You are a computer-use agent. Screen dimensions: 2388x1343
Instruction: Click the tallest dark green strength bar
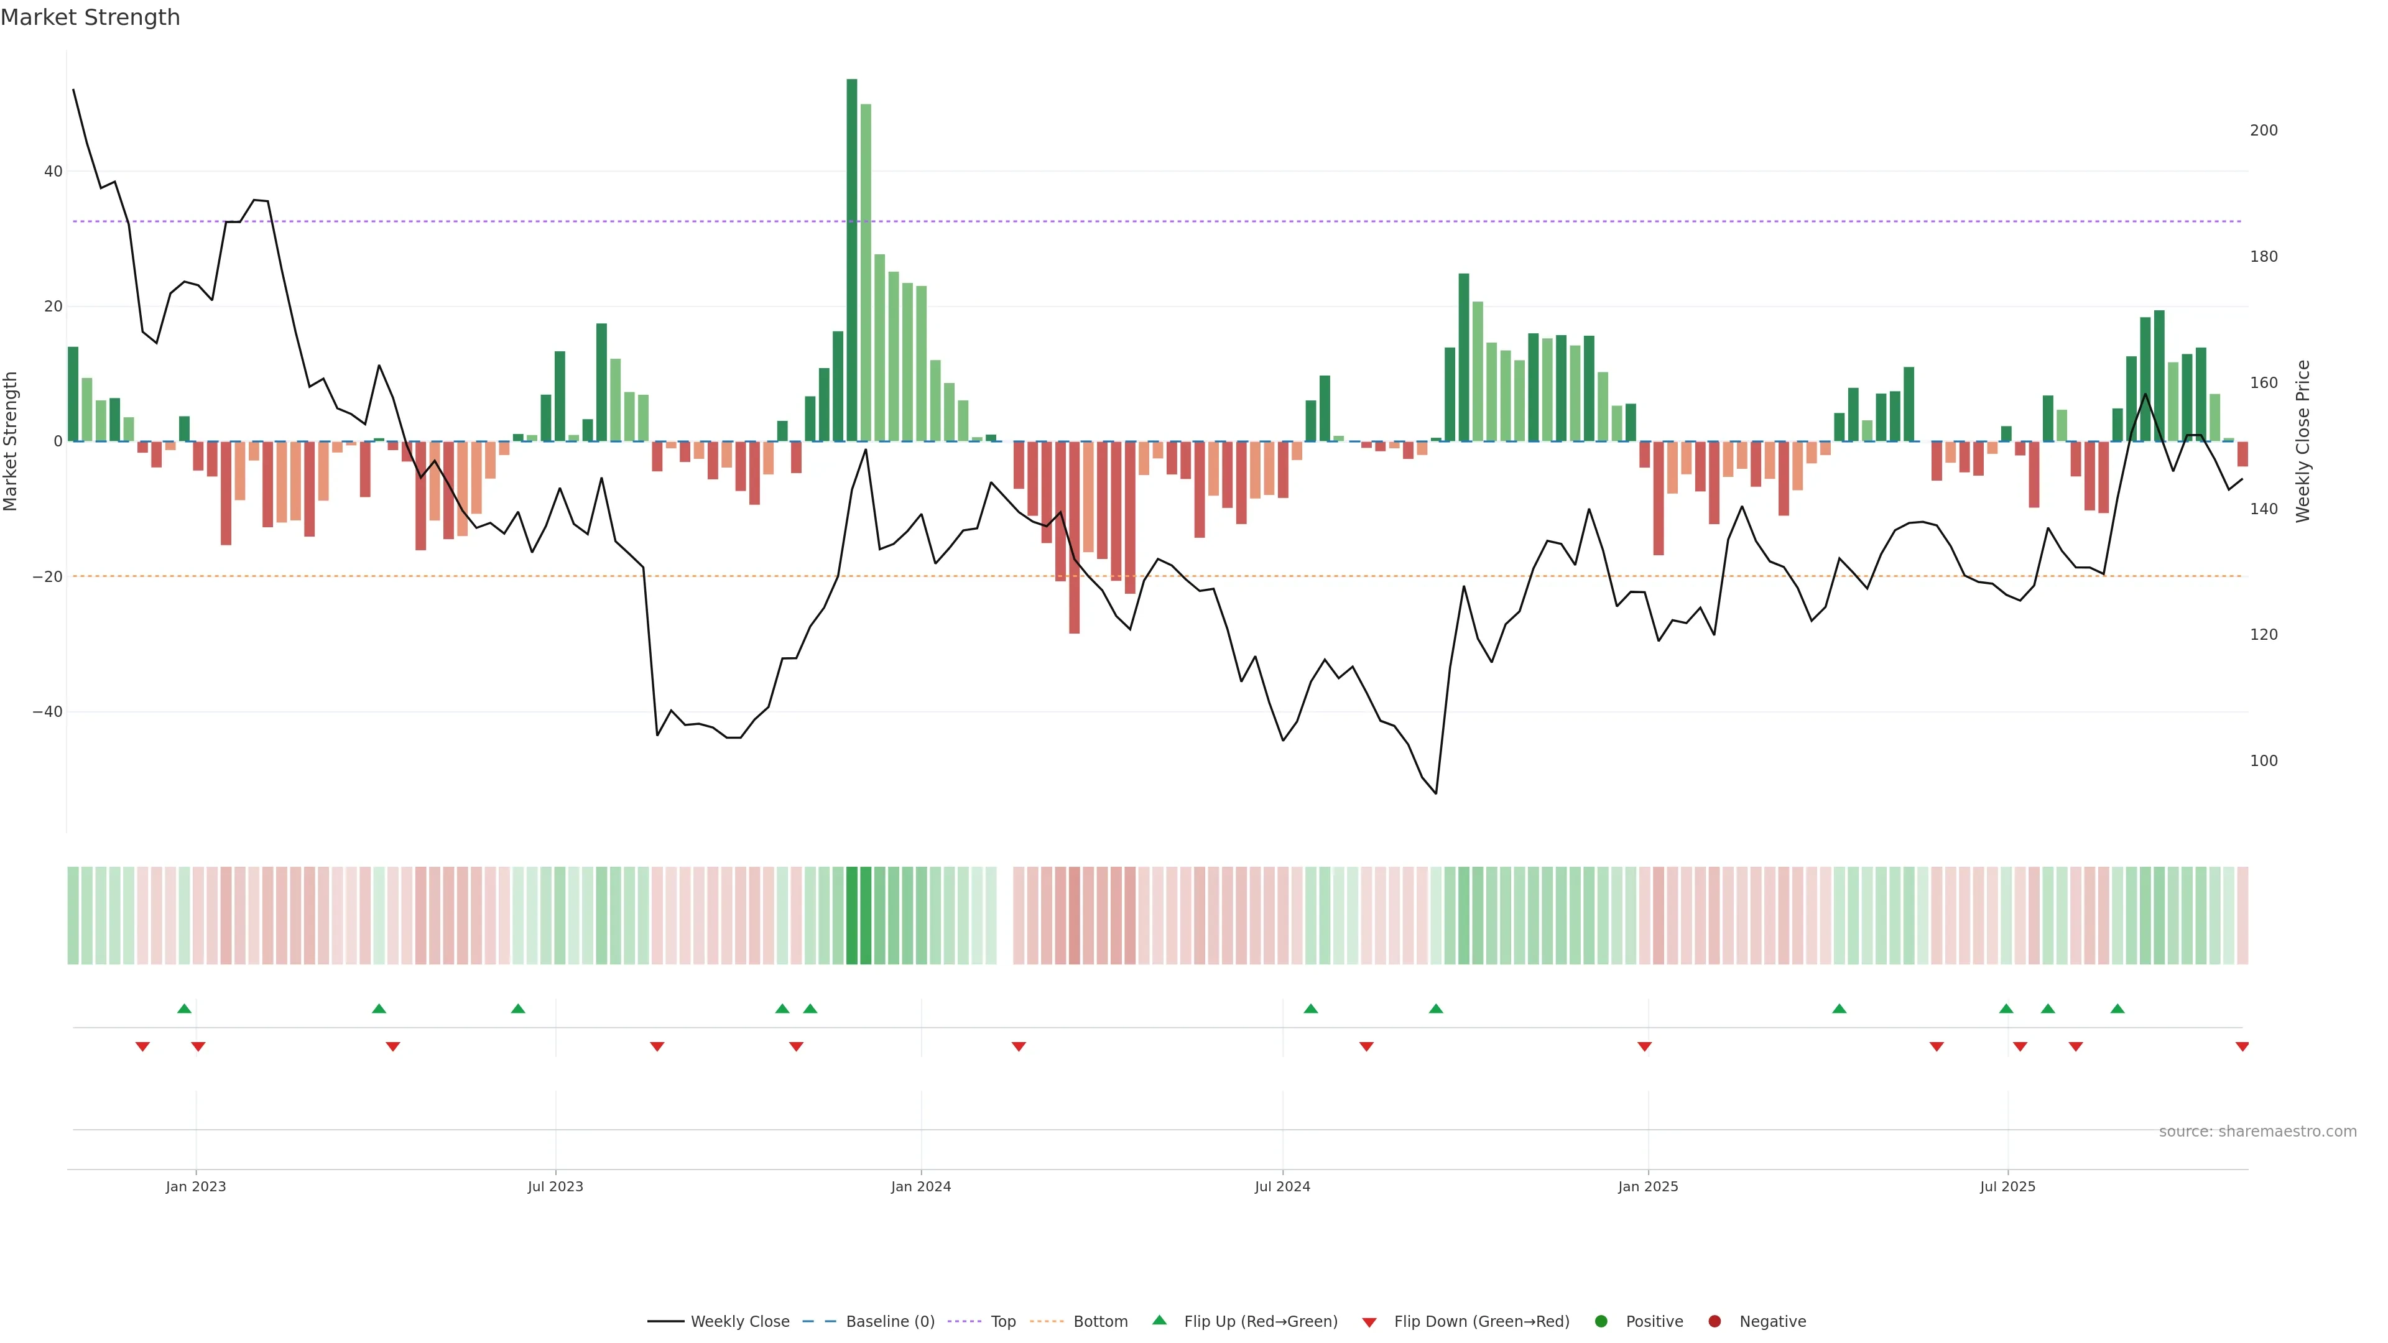[x=852, y=259]
